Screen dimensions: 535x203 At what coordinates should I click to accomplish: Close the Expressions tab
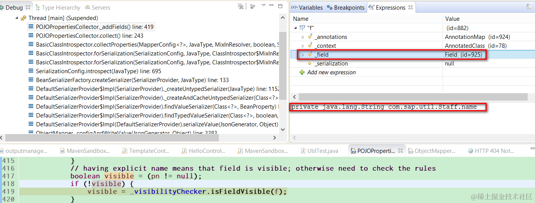pos(411,7)
